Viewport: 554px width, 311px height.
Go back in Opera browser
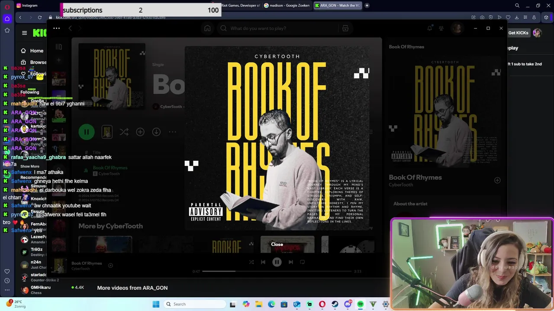[20, 17]
